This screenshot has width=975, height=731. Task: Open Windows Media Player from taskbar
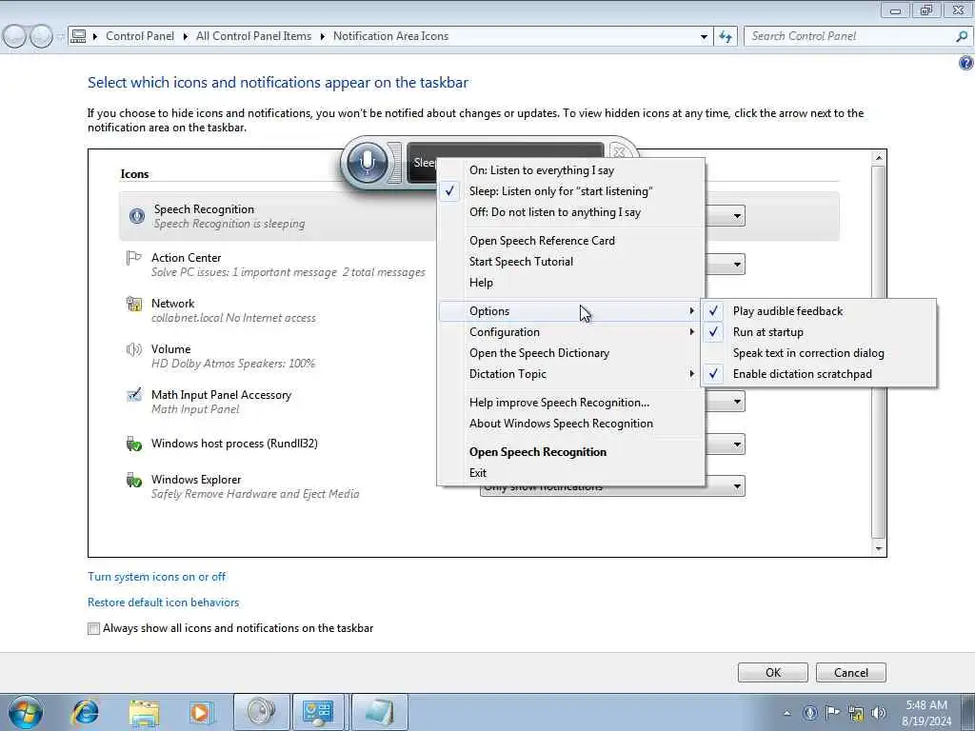tap(201, 712)
